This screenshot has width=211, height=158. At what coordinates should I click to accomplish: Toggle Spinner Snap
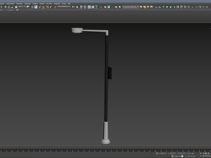51,7
